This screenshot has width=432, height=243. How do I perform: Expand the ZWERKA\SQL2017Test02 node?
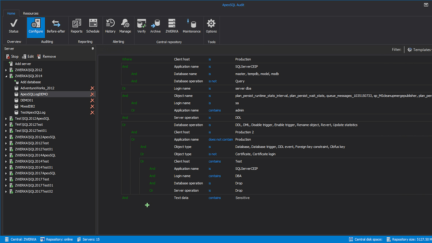click(6, 191)
